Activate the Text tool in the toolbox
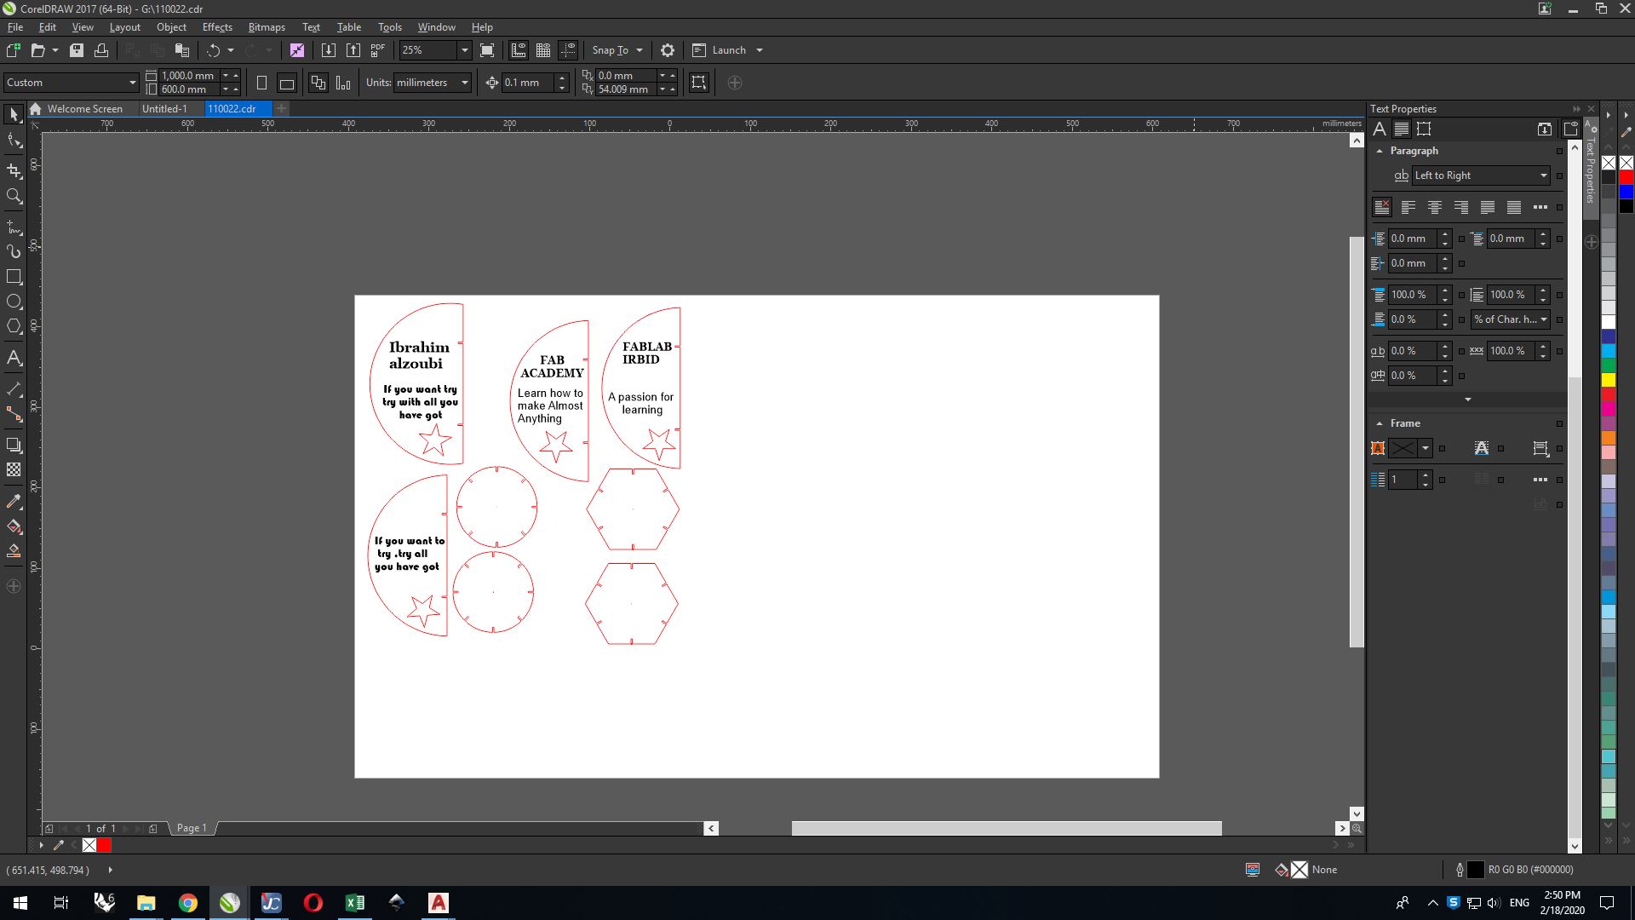The width and height of the screenshot is (1635, 920). [14, 358]
